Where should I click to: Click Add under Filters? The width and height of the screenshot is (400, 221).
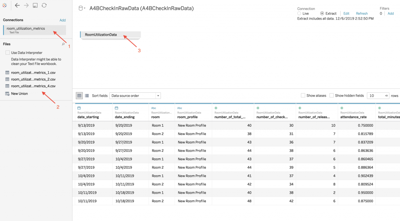391,14
